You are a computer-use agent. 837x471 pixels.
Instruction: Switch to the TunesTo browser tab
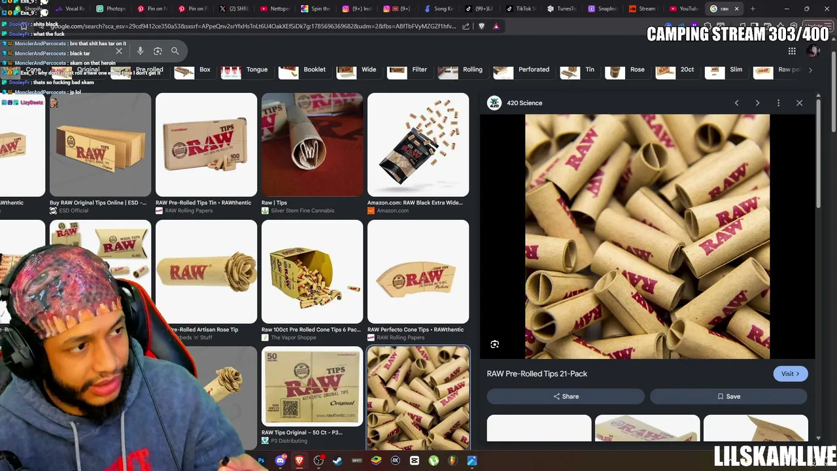click(x=562, y=9)
